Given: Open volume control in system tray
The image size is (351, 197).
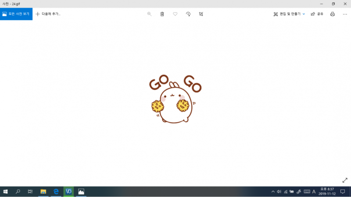Looking at the screenshot, I should click(x=279, y=192).
